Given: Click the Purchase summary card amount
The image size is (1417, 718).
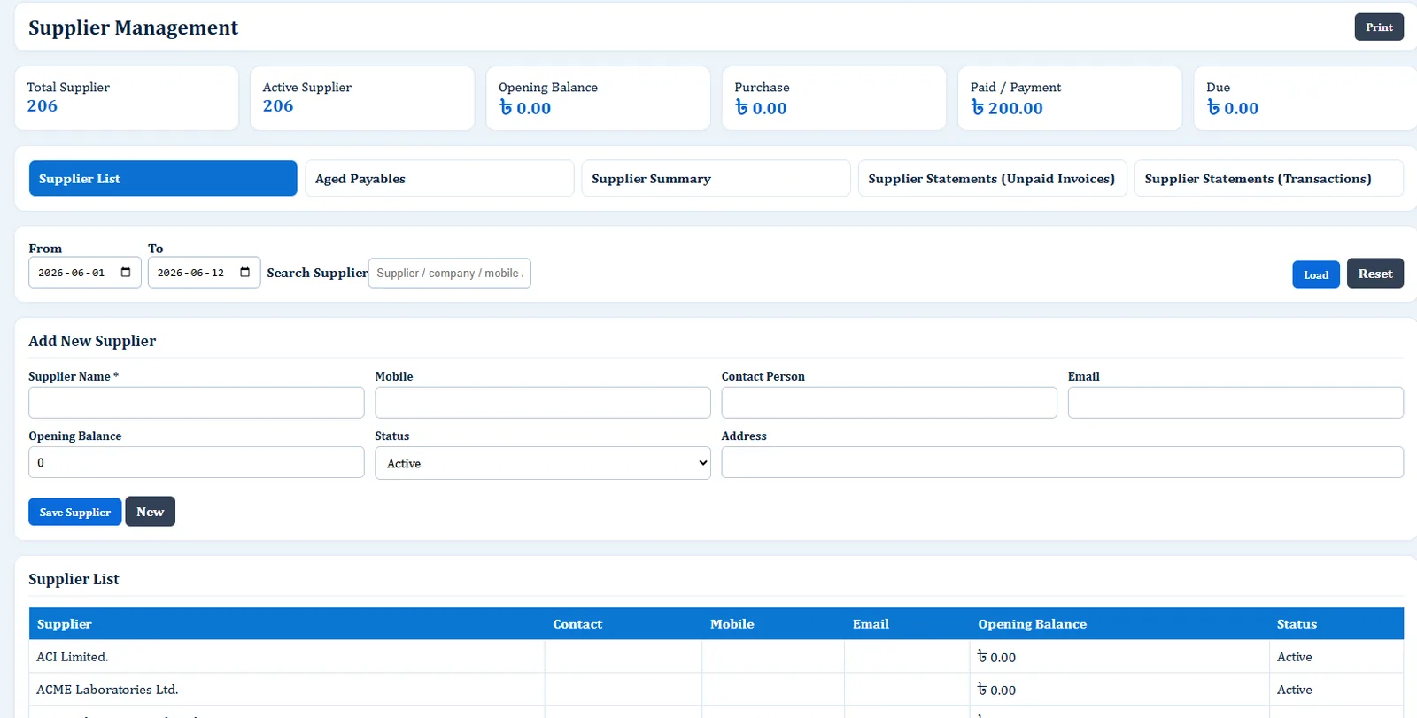Looking at the screenshot, I should point(761,108).
